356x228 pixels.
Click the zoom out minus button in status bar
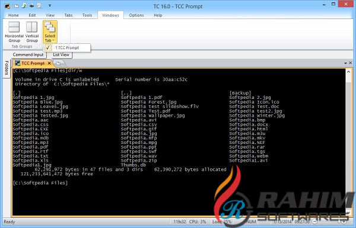click(x=314, y=221)
